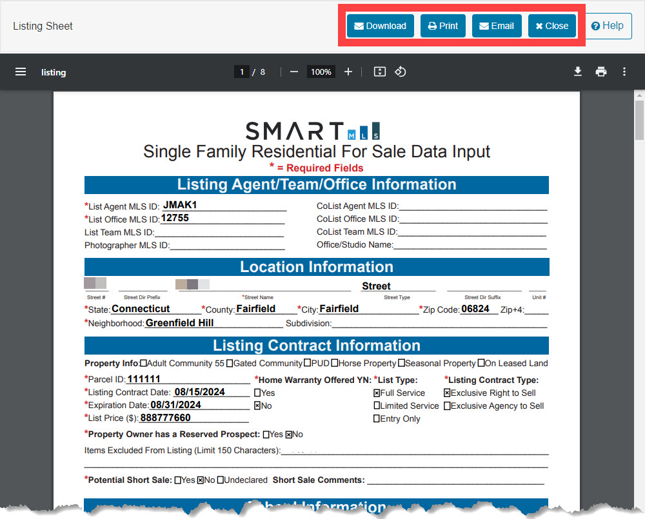
Task: Zoom out the PDF with minus icon
Action: (293, 72)
